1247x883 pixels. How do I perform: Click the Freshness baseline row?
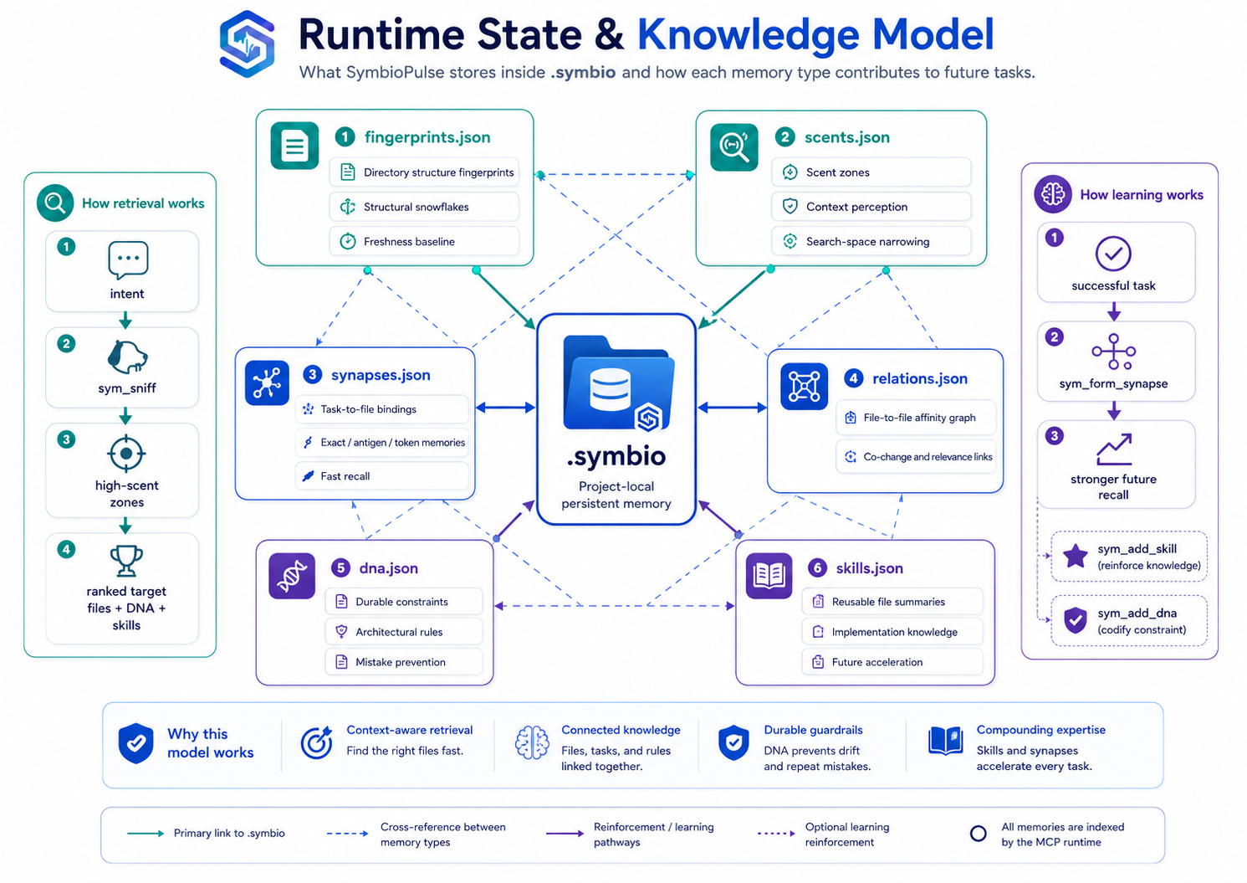tap(424, 241)
